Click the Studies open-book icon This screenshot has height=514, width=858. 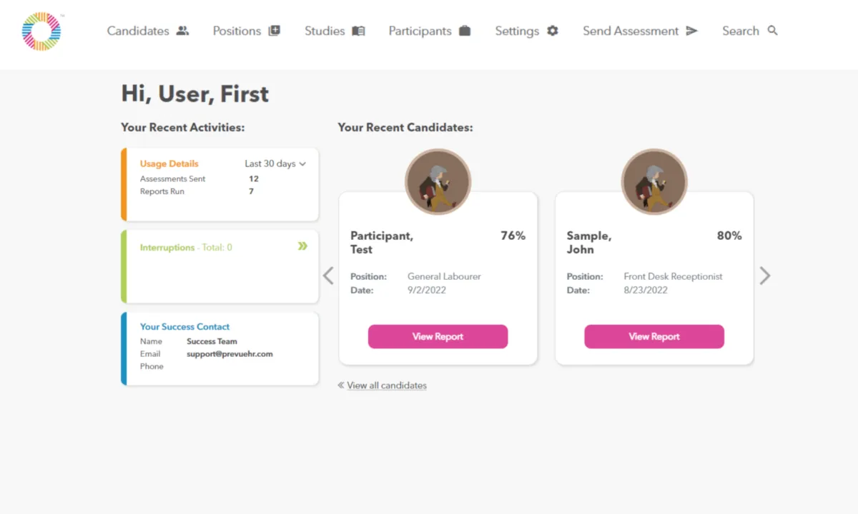coord(358,31)
